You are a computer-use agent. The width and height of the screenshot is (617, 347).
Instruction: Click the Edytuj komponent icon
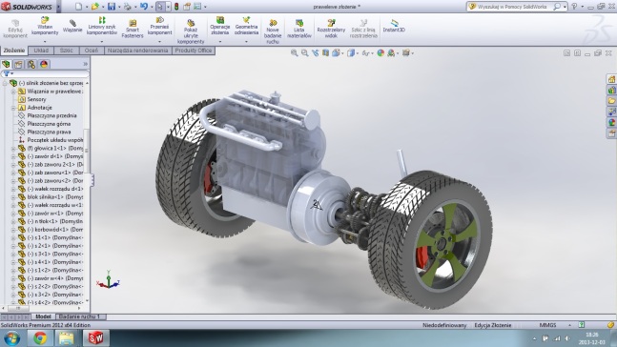15,23
